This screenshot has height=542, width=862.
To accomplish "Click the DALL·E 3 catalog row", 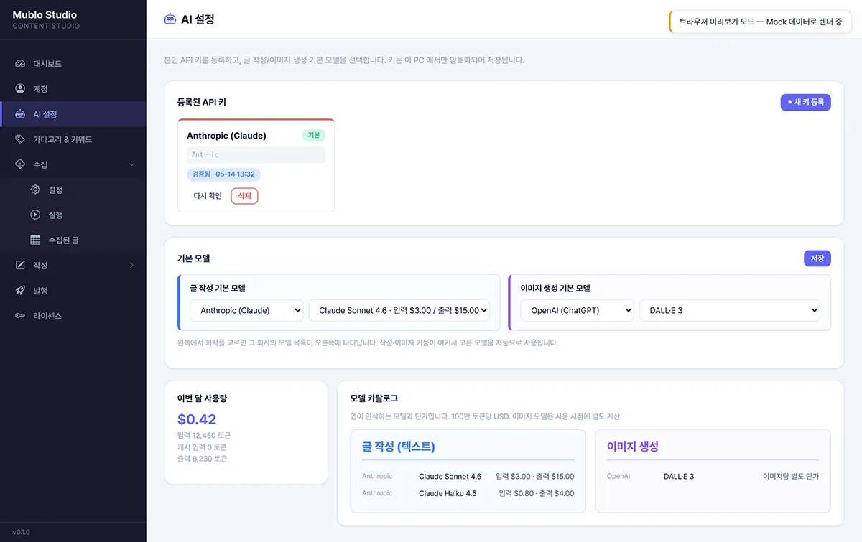I will click(x=713, y=476).
